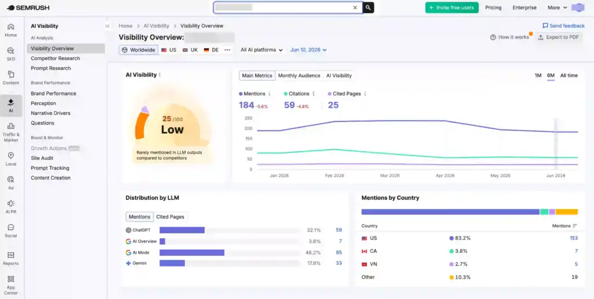Open Home in the left sidebar
Viewport: 594px width, 299px height.
coord(10,30)
